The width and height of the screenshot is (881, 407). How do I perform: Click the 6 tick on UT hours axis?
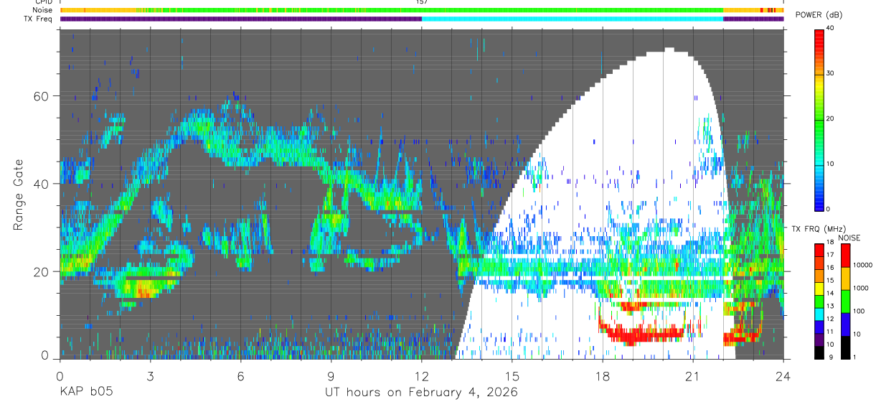[x=240, y=376]
